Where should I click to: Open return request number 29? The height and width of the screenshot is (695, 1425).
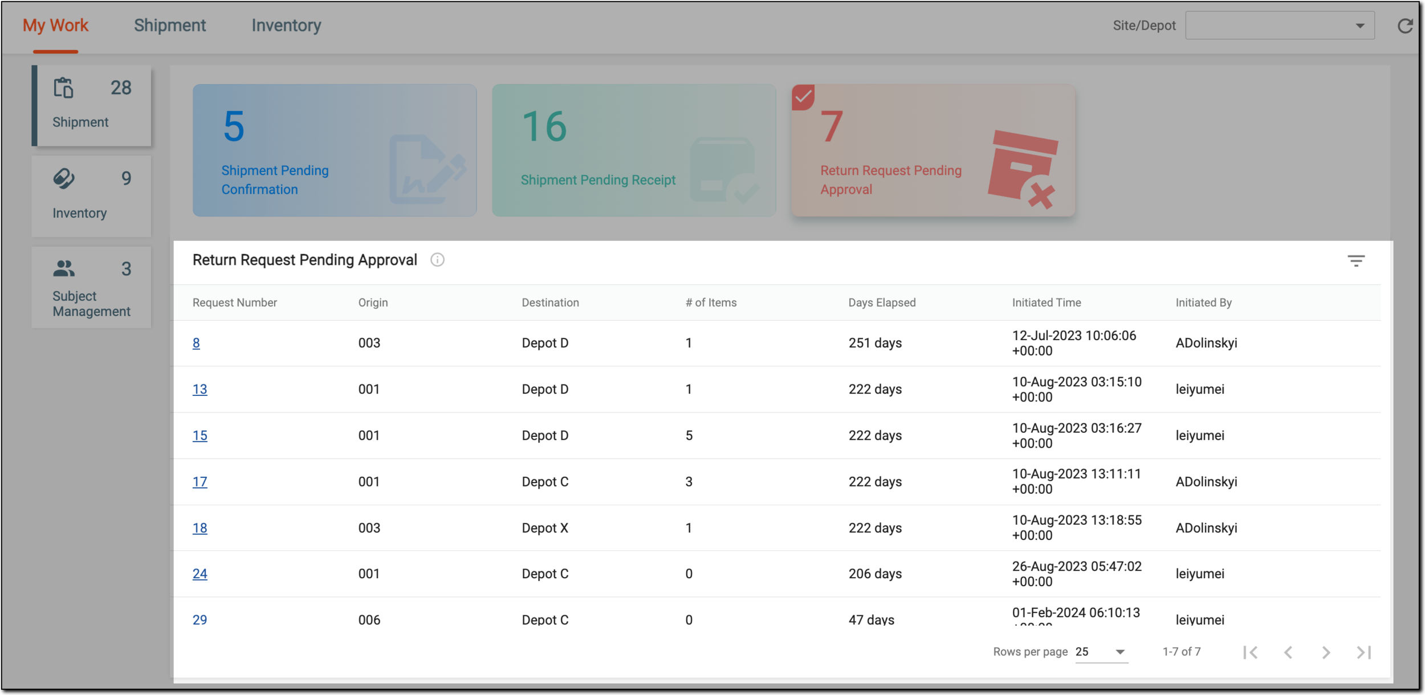[x=199, y=620]
